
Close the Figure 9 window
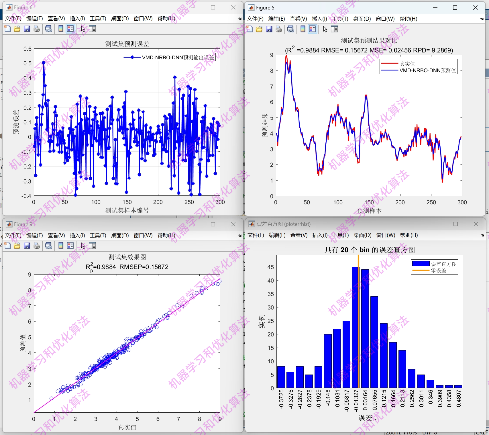pos(233,224)
